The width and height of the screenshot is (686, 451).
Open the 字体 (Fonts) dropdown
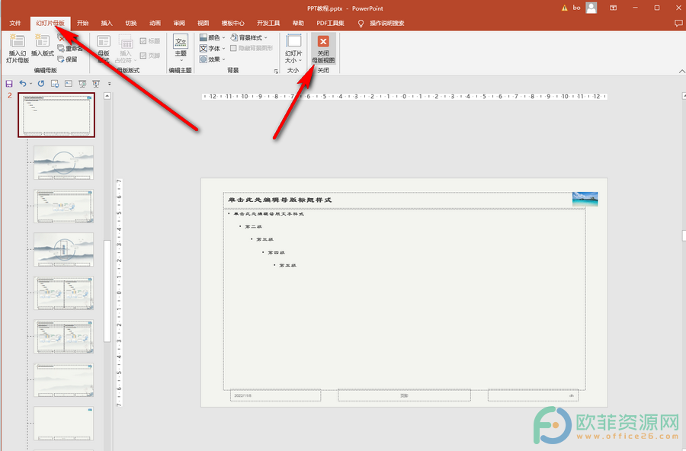point(212,48)
